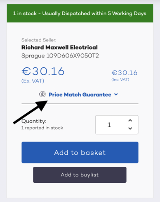Expand the Price Match Guarantee chevron
Image resolution: width=160 pixels, height=202 pixels.
116,94
